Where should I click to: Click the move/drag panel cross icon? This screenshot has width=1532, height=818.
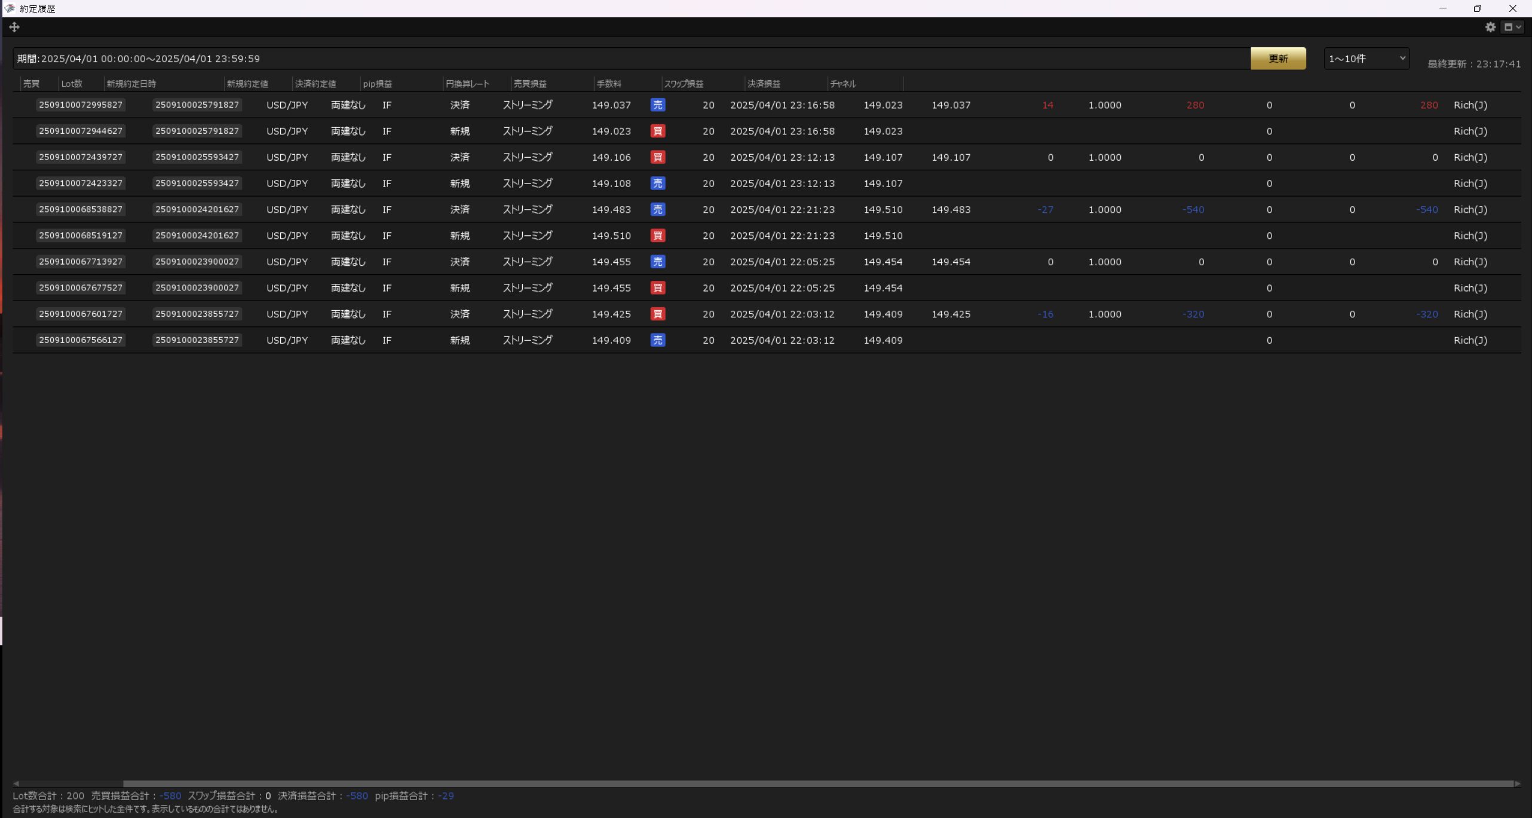[x=14, y=27]
